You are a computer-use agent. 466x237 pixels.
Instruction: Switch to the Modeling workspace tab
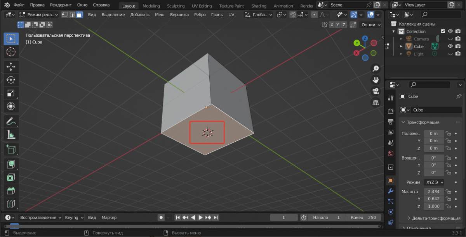151,6
